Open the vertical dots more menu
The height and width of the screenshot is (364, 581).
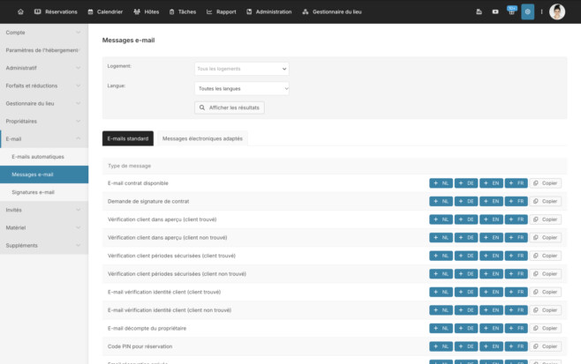pos(541,11)
